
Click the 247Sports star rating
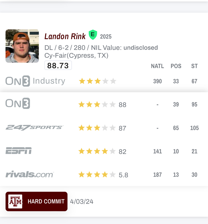[97, 128]
